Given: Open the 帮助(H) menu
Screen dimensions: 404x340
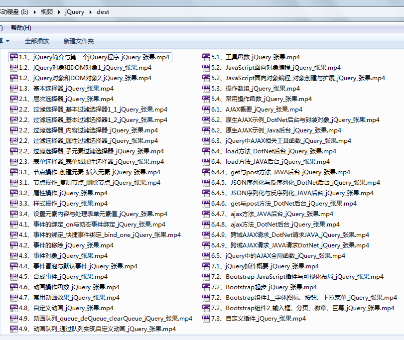Looking at the screenshot, I should 21,28.
